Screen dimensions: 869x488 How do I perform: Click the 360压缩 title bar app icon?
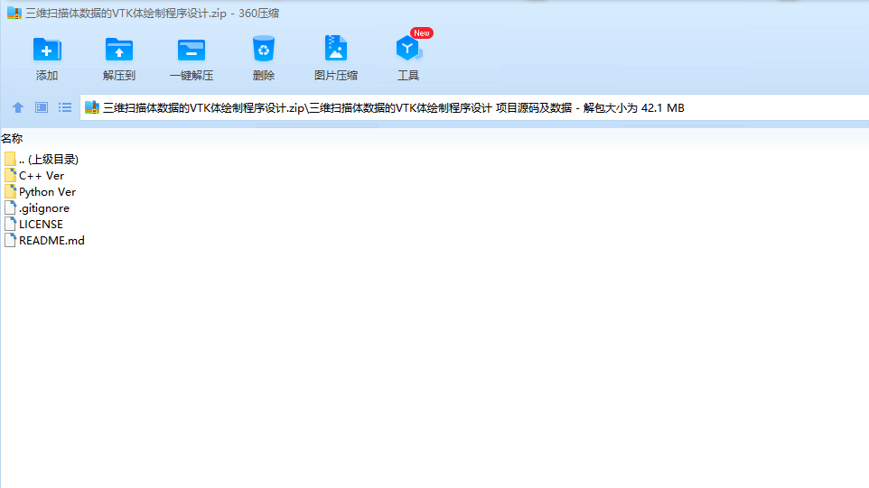pos(14,14)
